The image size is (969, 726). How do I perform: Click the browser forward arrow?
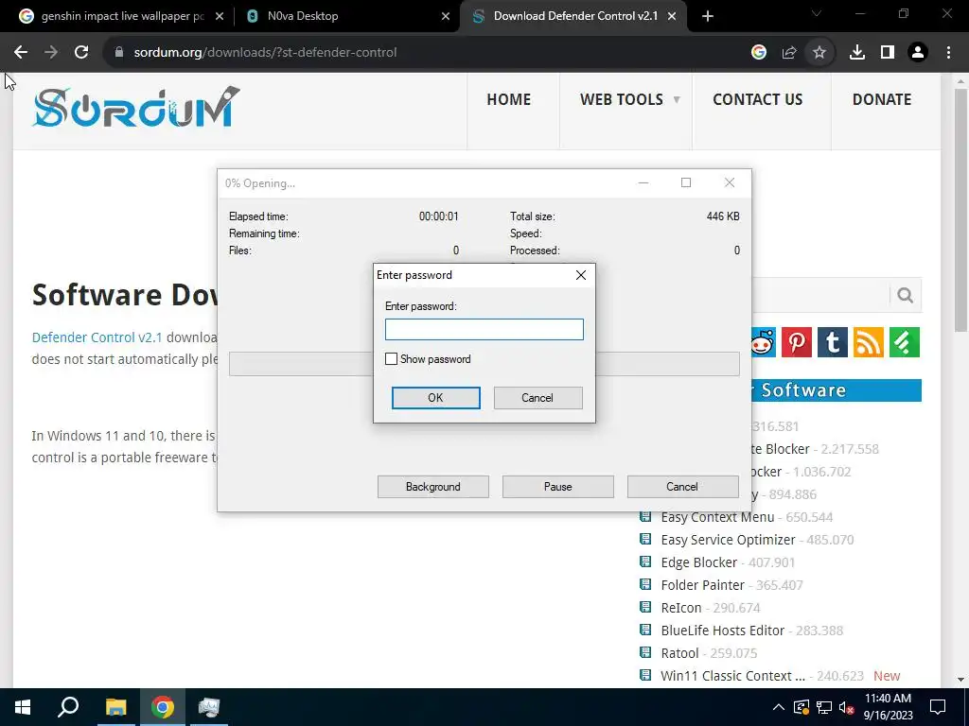[51, 53]
